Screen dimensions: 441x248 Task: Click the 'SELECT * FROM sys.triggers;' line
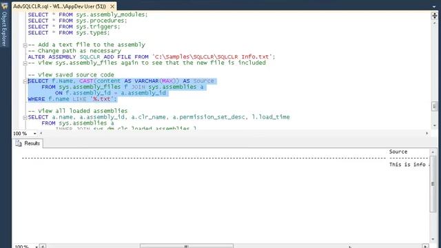(74, 27)
